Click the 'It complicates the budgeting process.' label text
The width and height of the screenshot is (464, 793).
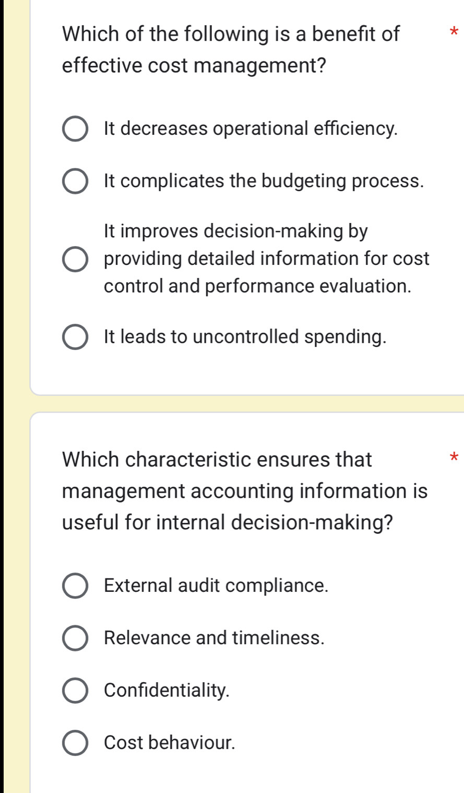(x=264, y=181)
